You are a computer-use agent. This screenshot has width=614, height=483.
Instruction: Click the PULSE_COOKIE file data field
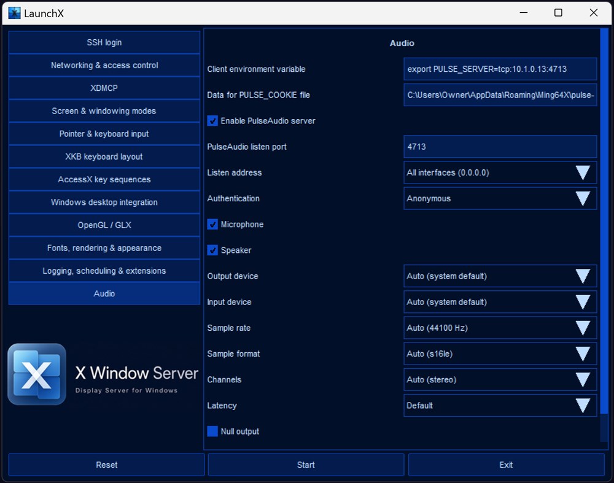[x=500, y=95]
